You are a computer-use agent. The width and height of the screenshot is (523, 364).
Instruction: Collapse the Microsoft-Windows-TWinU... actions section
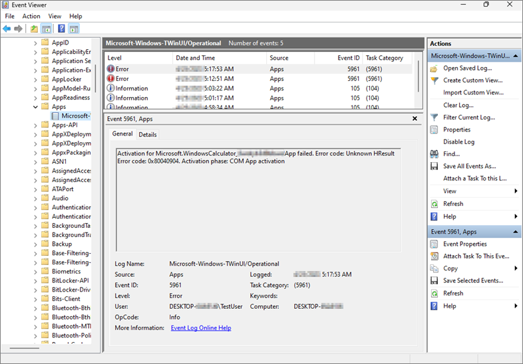(516, 56)
